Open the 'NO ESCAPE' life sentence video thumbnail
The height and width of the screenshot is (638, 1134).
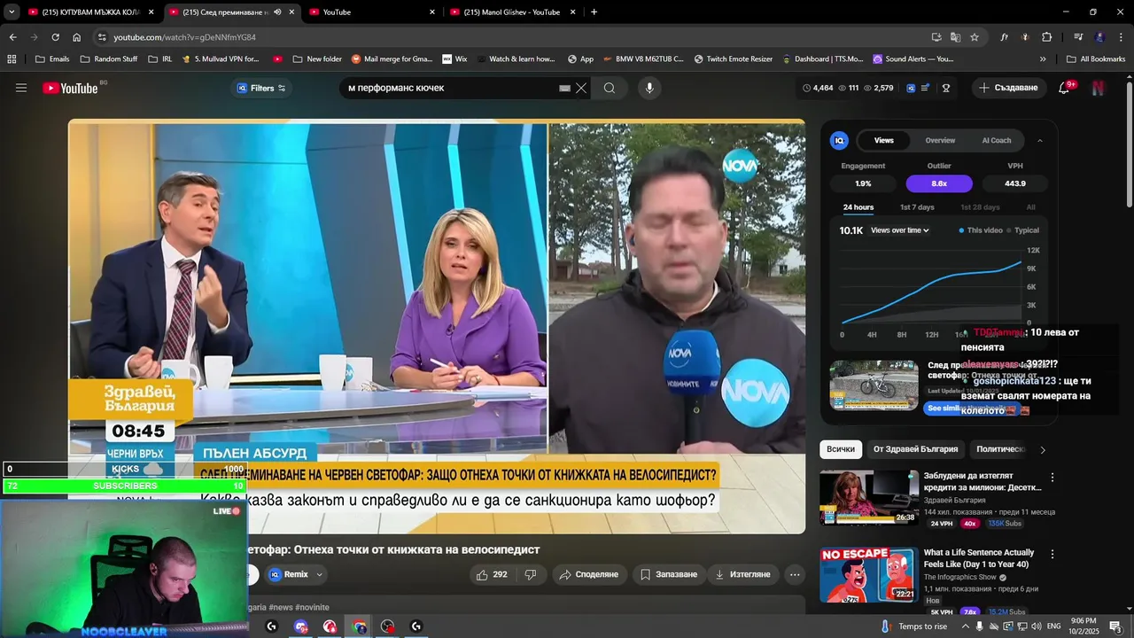869,574
